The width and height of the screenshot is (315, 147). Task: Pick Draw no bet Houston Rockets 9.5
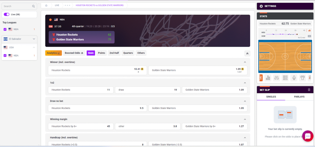pos(97,108)
